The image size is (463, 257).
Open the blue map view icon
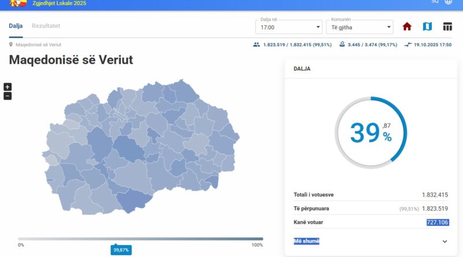(x=427, y=27)
